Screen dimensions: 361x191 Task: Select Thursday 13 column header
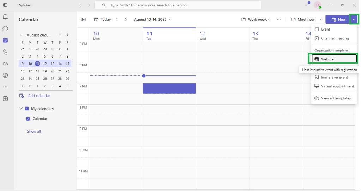click(x=276, y=35)
